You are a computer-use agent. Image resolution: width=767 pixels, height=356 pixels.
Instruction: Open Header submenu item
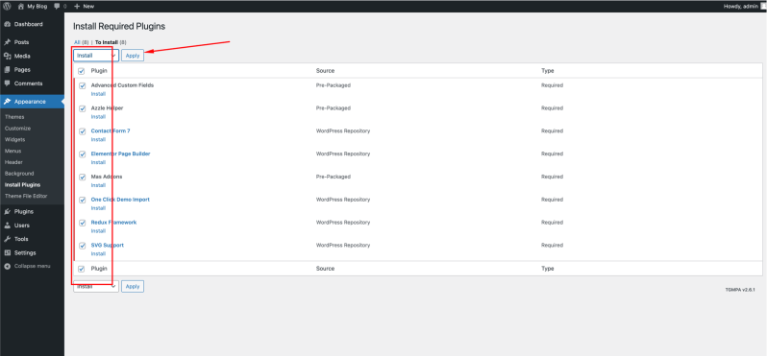(x=14, y=162)
